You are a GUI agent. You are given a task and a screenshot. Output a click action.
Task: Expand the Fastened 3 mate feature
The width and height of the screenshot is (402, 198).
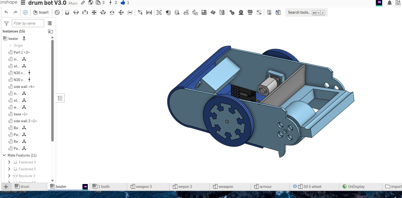click(x=9, y=162)
